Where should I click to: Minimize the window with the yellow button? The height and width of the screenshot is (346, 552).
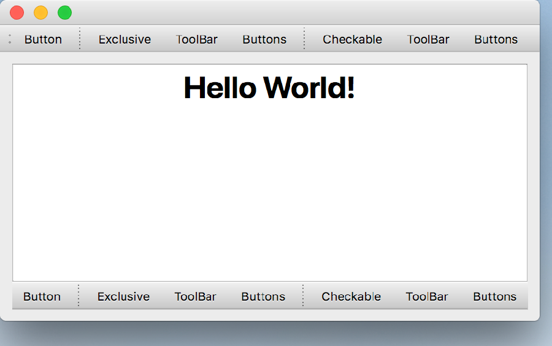40,12
